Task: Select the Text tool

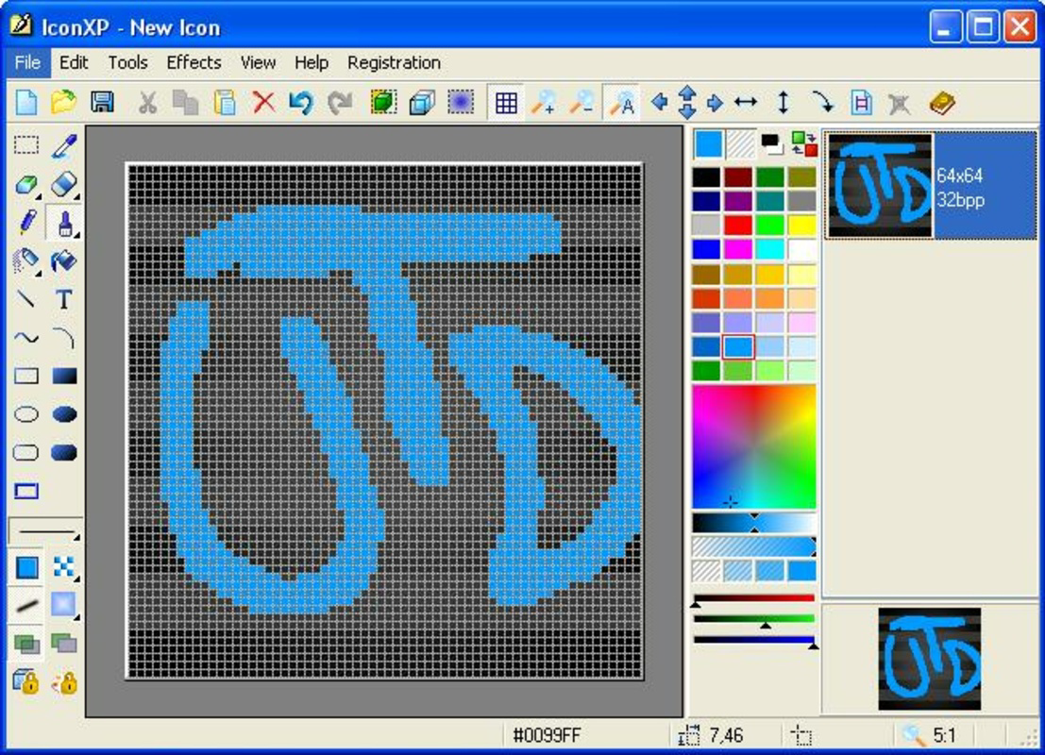Action: (64, 299)
